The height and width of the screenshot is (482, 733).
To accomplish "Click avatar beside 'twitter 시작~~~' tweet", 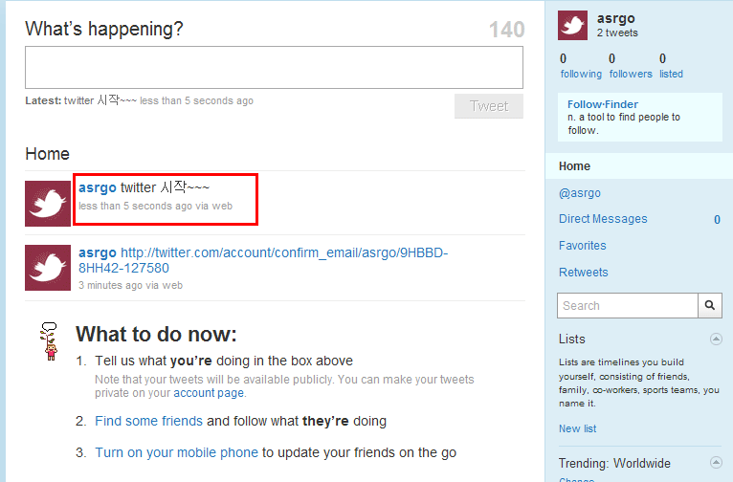I will click(x=48, y=204).
